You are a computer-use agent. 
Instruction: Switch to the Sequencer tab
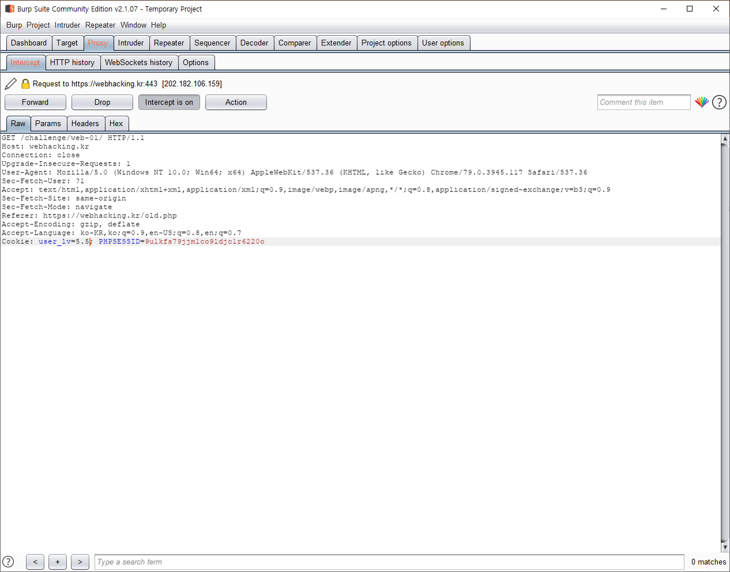click(x=212, y=43)
